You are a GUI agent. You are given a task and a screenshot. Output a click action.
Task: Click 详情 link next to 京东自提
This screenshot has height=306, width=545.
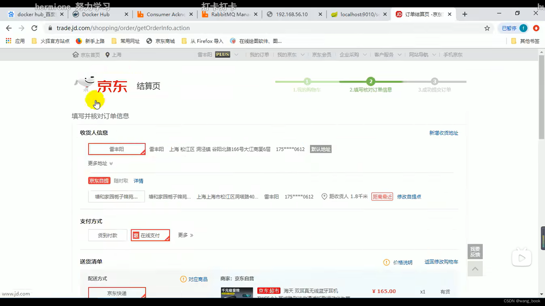pyautogui.click(x=139, y=181)
